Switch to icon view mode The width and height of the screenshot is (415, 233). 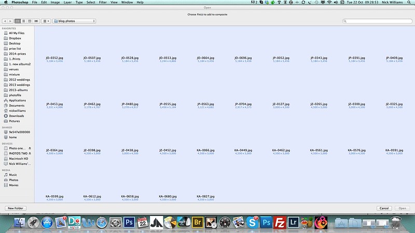pos(18,21)
